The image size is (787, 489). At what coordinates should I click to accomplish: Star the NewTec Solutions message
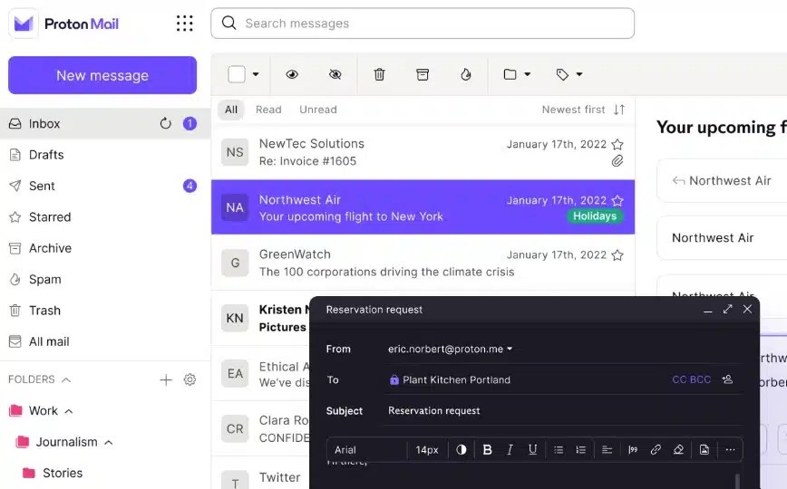617,145
